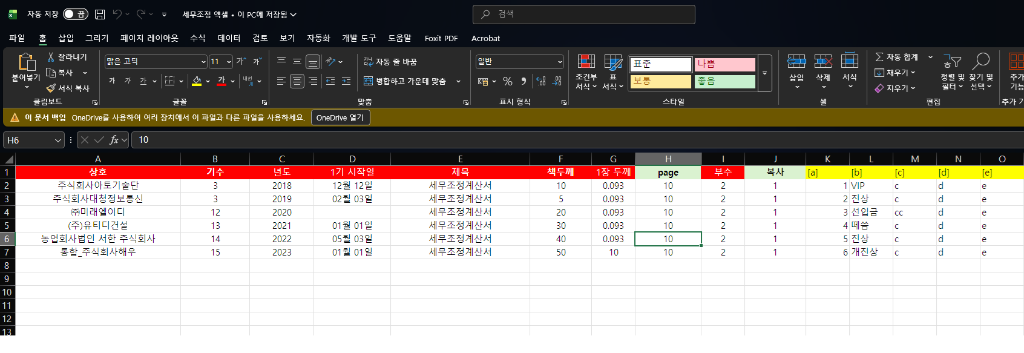Image resolution: width=1024 pixels, height=353 pixels.
Task: Click the 병합하고 가운데 맞춤 button
Action: pyautogui.click(x=405, y=81)
